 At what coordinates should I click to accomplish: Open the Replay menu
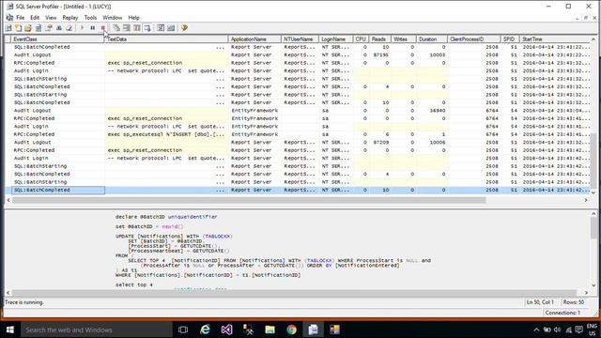70,18
